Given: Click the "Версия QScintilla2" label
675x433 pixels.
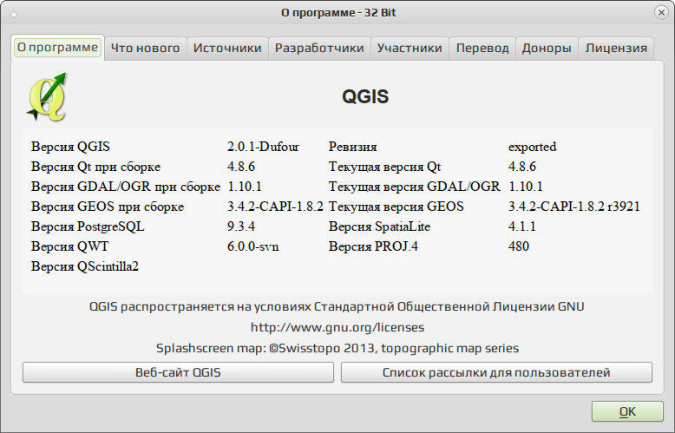Looking at the screenshot, I should coord(85,266).
